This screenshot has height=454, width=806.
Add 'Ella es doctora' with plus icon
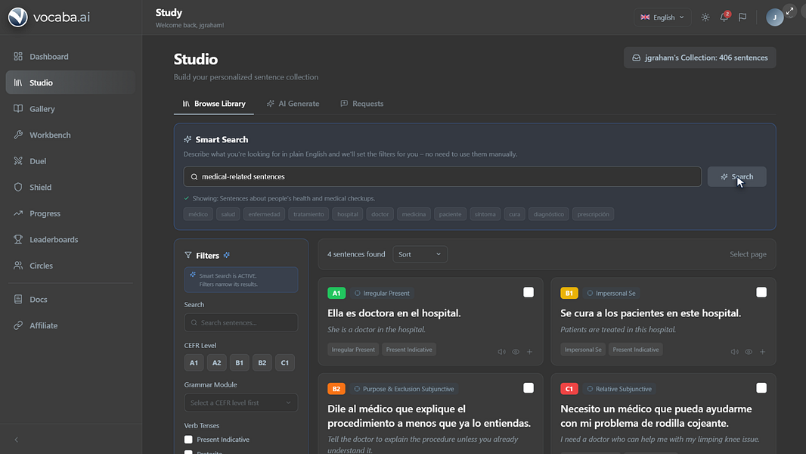point(529,352)
